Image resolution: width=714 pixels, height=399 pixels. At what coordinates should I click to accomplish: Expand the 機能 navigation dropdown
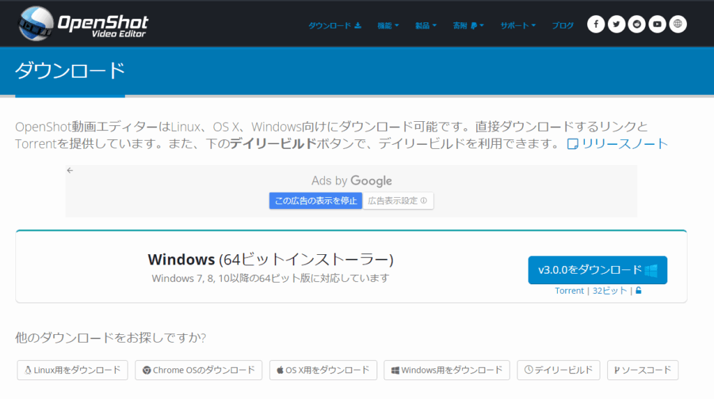[x=388, y=26]
